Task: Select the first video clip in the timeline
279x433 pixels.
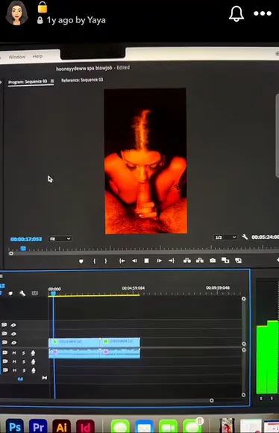Action: [x=74, y=343]
